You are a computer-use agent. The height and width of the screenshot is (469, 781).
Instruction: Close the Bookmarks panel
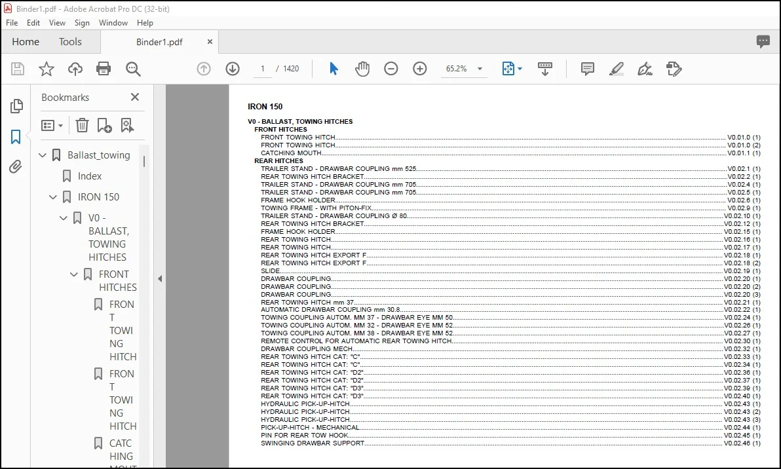[135, 97]
